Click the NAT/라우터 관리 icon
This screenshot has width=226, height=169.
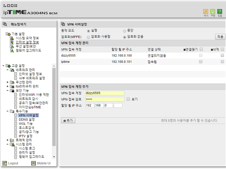(x=12, y=87)
